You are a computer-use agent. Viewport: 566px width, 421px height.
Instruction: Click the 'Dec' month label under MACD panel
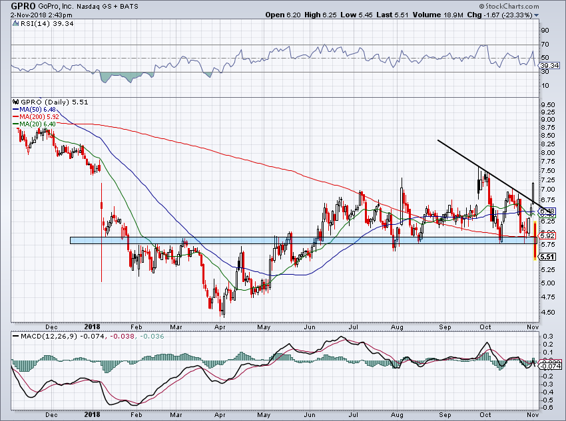coord(52,415)
